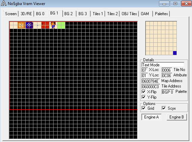This screenshot has height=142, width=192.
Task: Open the OBJ Tiles tab
Action: point(129,14)
